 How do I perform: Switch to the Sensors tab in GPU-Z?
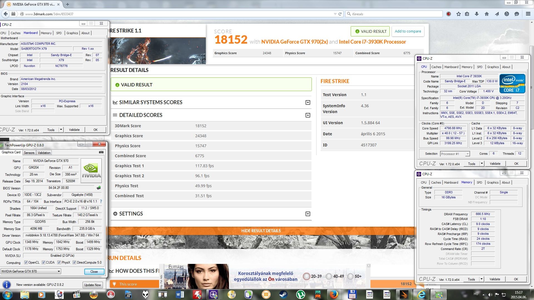29,153
